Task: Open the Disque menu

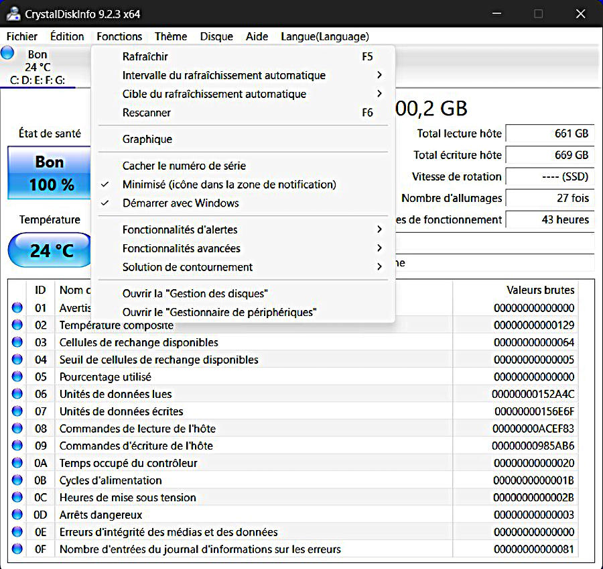Action: 216,36
